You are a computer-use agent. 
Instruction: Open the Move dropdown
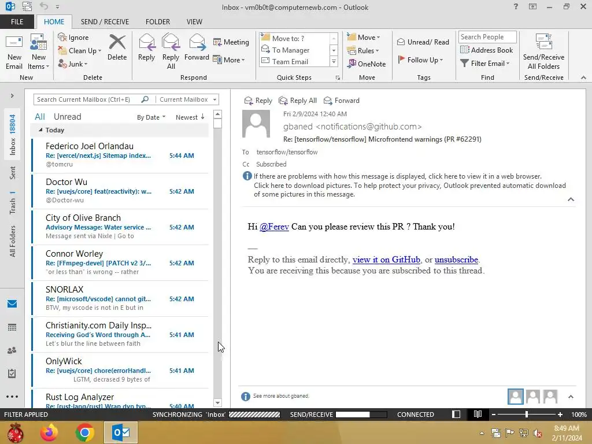364,38
